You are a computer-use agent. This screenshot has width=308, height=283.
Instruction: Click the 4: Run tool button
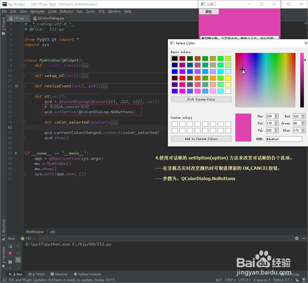pos(16,274)
